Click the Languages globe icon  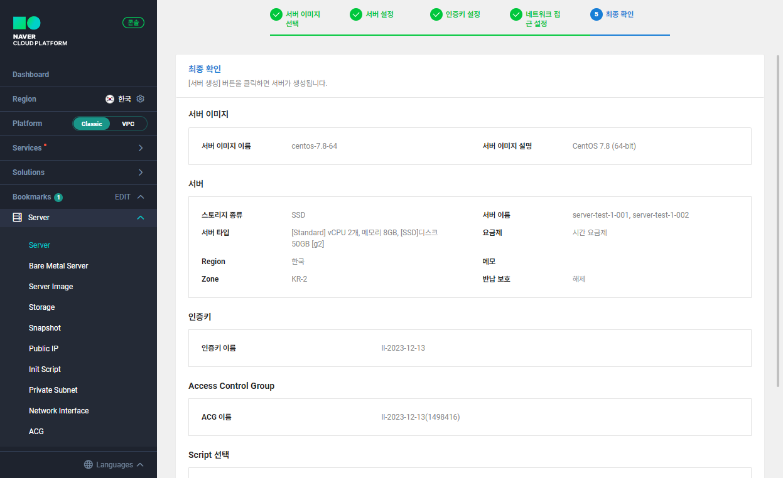click(x=87, y=464)
